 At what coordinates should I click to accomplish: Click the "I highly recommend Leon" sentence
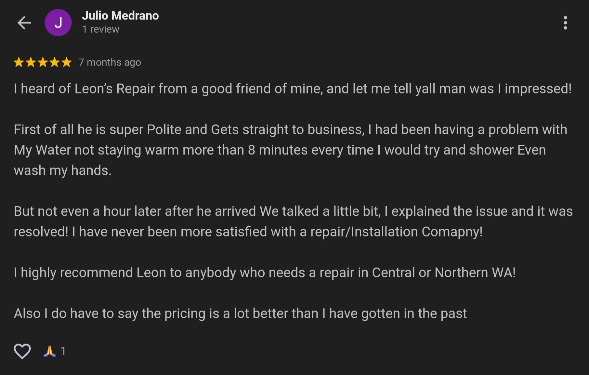point(265,272)
